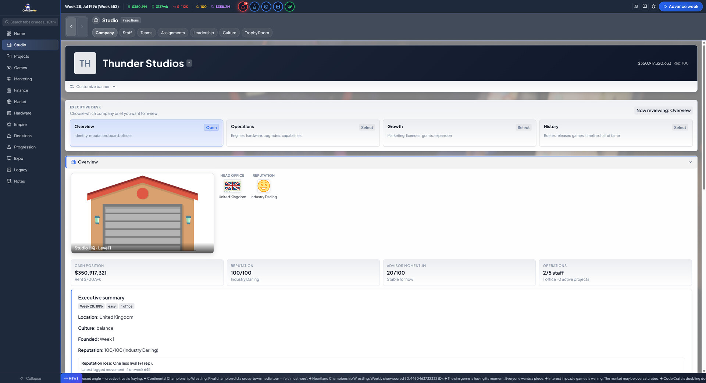Click the $358.2M valuation indicator
Screen dimensions: 706x383
coord(221,7)
